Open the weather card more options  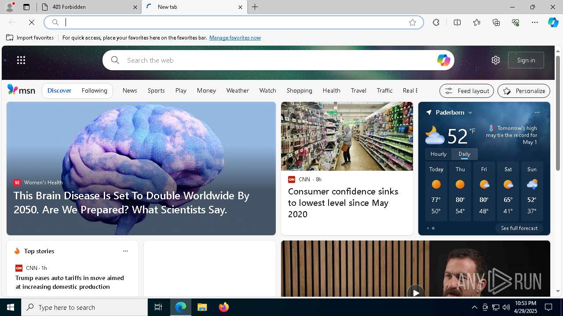coord(537,112)
